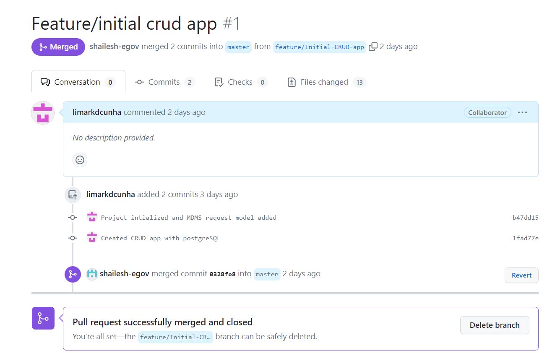Click the Collaborator badge on the comment

[487, 112]
